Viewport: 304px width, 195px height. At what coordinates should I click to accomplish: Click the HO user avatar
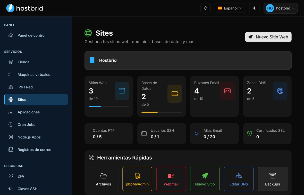(x=270, y=8)
